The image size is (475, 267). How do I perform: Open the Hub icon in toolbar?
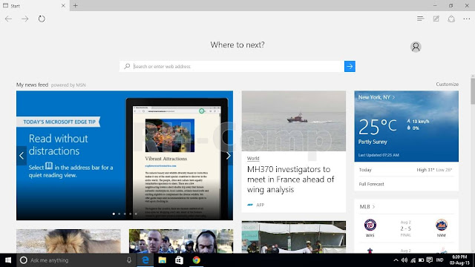(x=420, y=19)
